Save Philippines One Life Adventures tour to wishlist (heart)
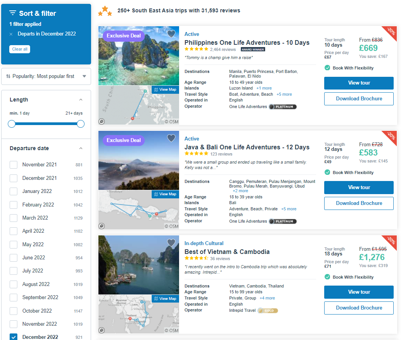 [x=171, y=34]
